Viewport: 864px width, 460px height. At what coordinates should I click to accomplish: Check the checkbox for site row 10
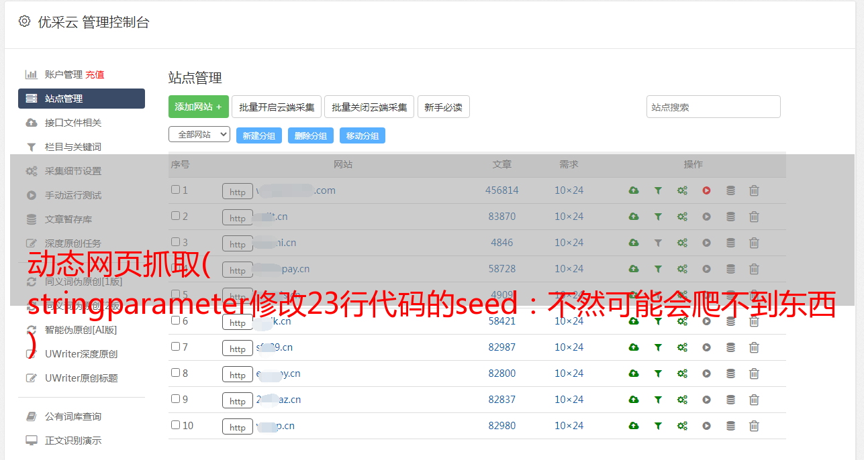tap(175, 425)
